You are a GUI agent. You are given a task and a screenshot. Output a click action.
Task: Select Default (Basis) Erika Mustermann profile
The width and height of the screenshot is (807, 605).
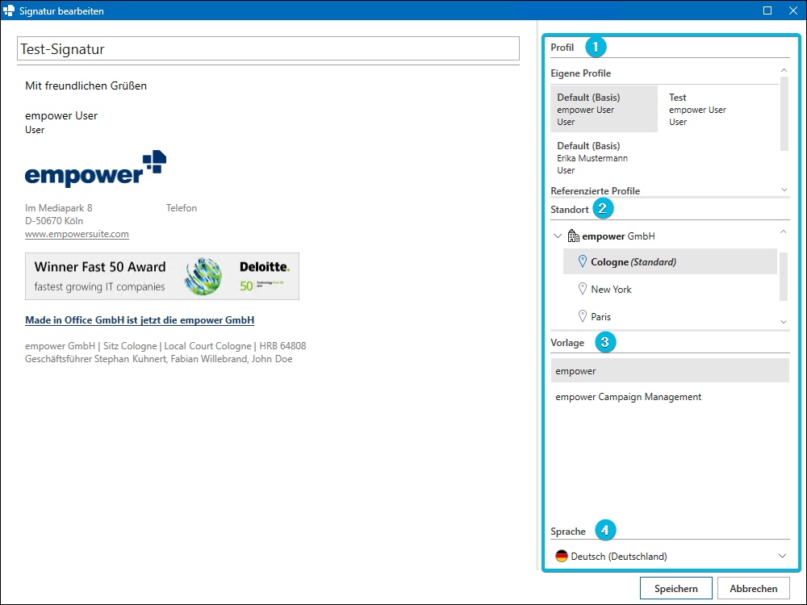[604, 157]
